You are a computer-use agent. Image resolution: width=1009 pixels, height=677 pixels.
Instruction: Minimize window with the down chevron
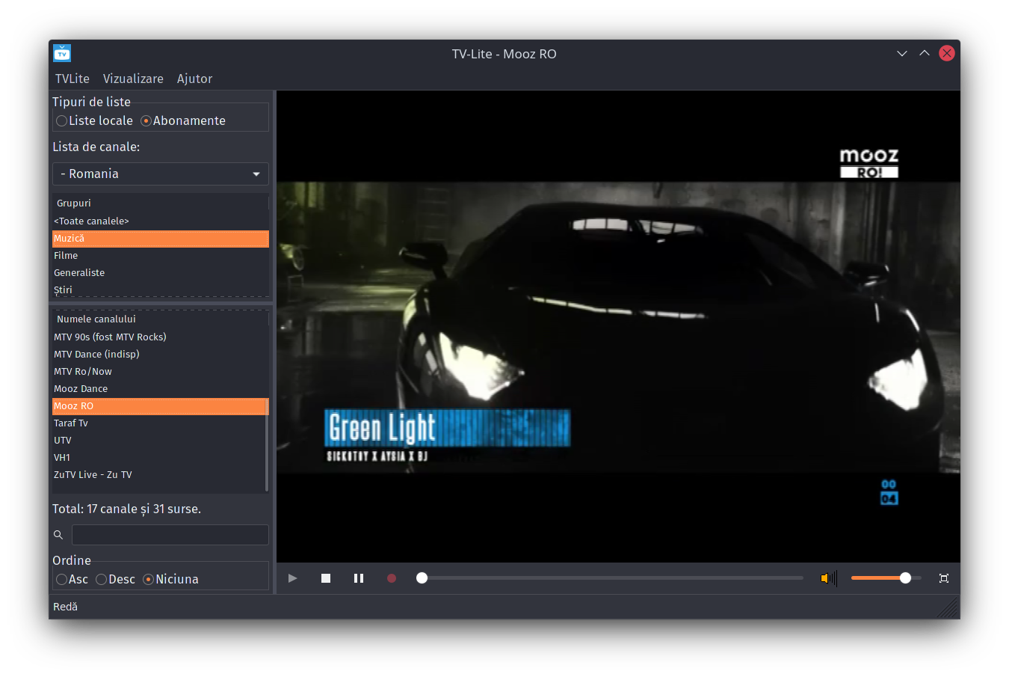coord(902,53)
